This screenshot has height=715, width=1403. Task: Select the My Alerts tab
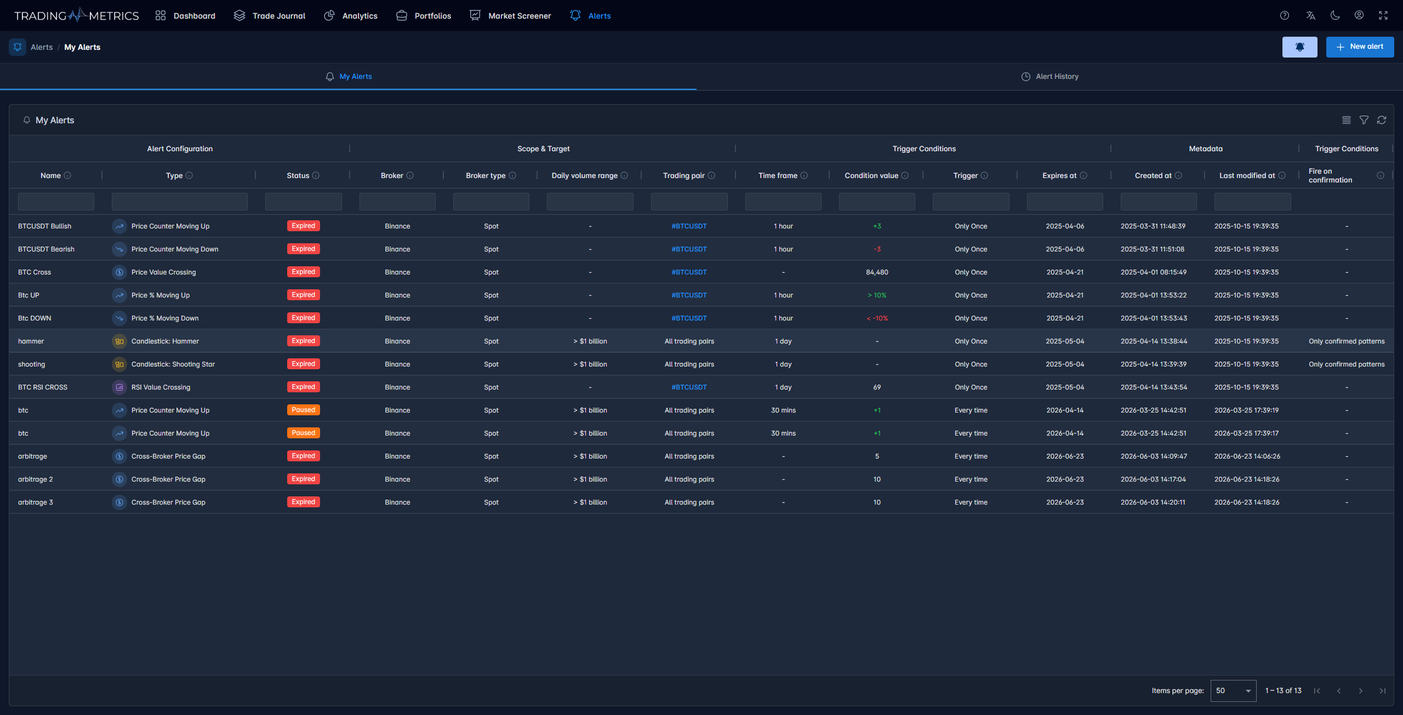coord(349,77)
